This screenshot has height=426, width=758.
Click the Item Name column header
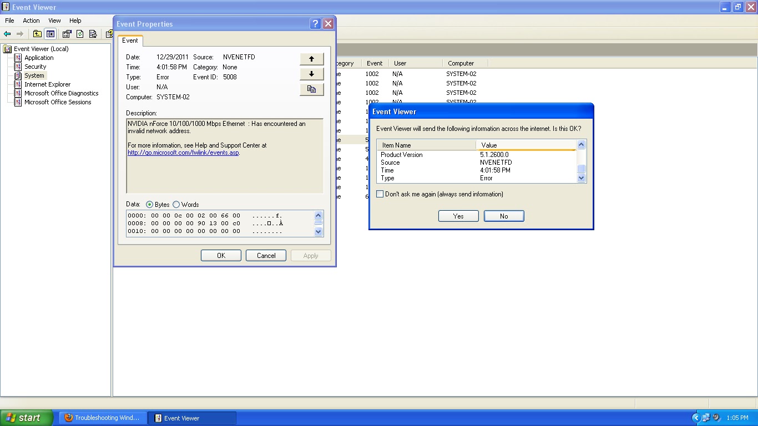point(427,145)
